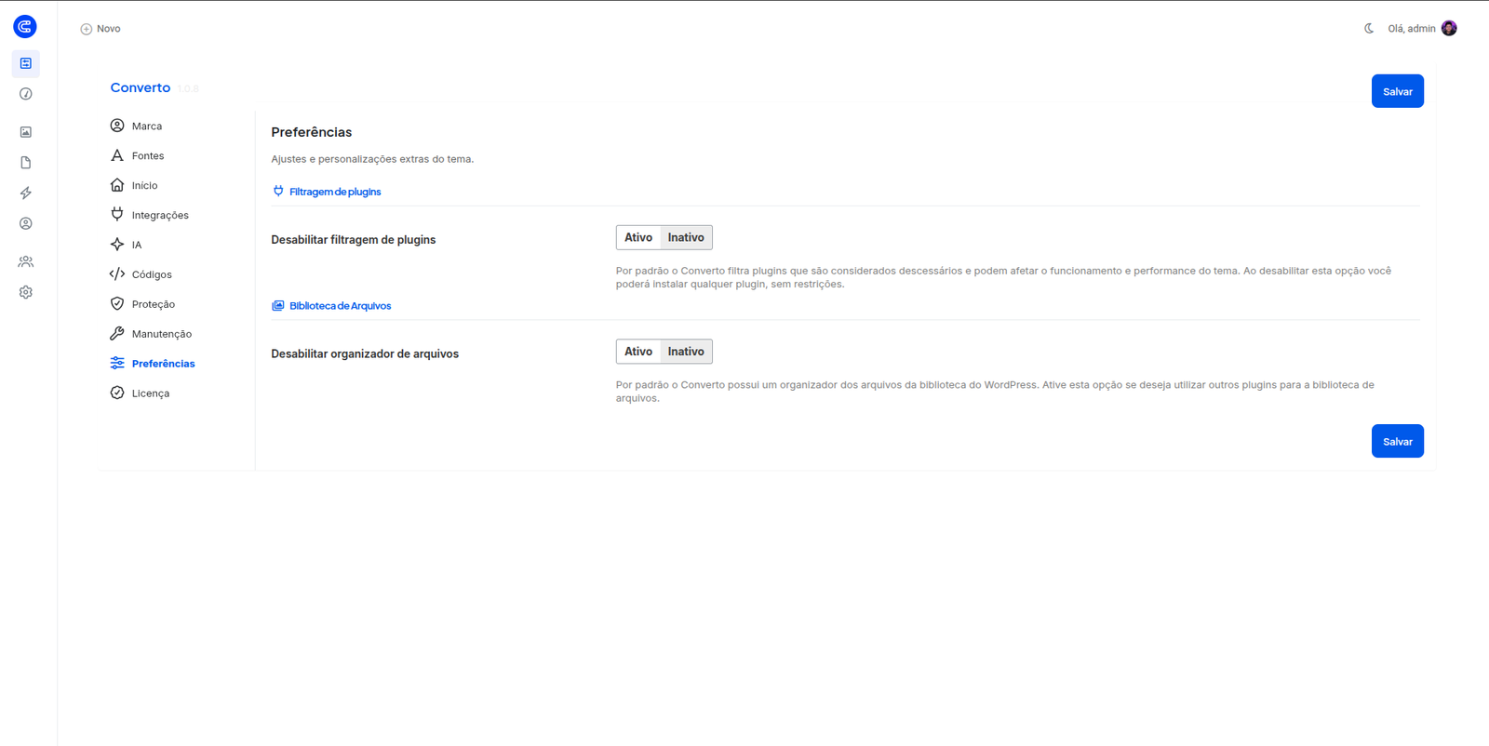Open the Manutenção settings section

pyautogui.click(x=162, y=334)
